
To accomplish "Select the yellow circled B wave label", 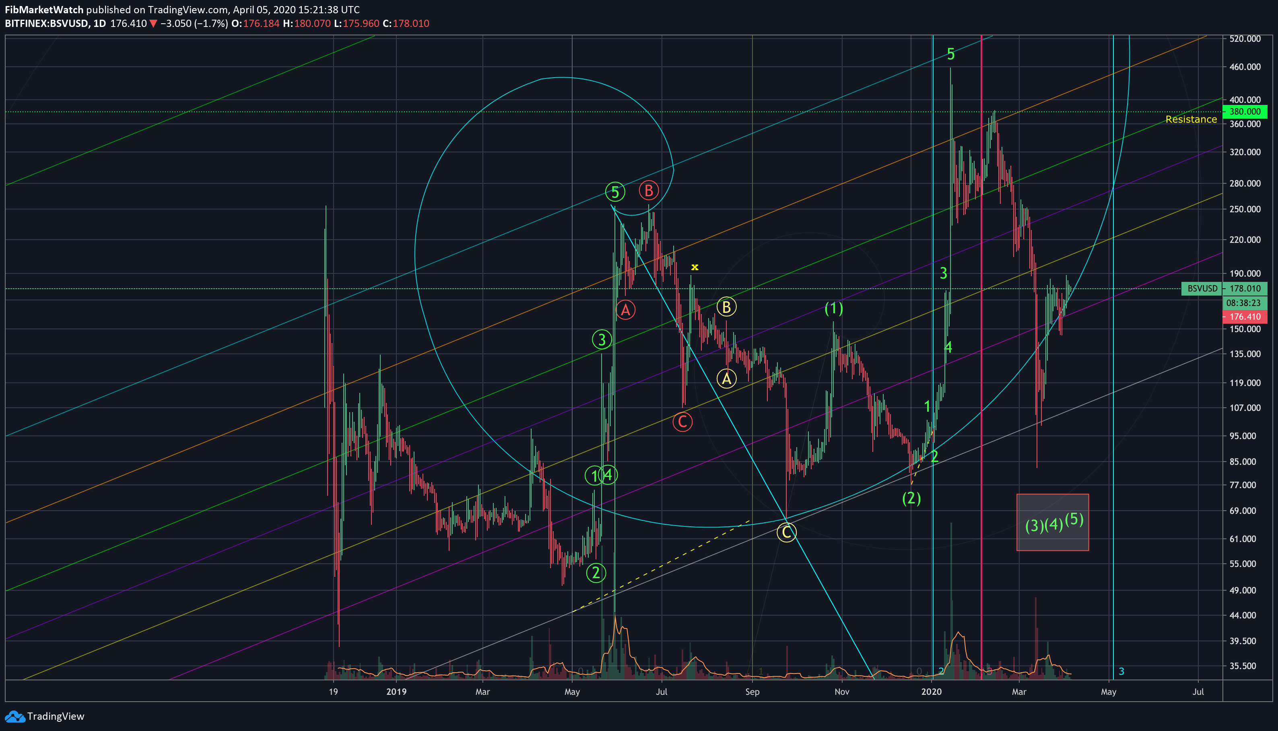I will pyautogui.click(x=726, y=307).
